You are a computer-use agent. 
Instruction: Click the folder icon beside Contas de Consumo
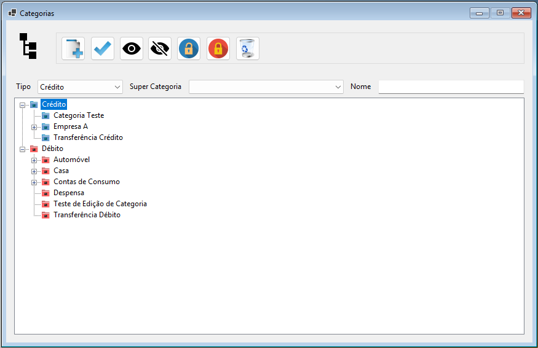45,182
